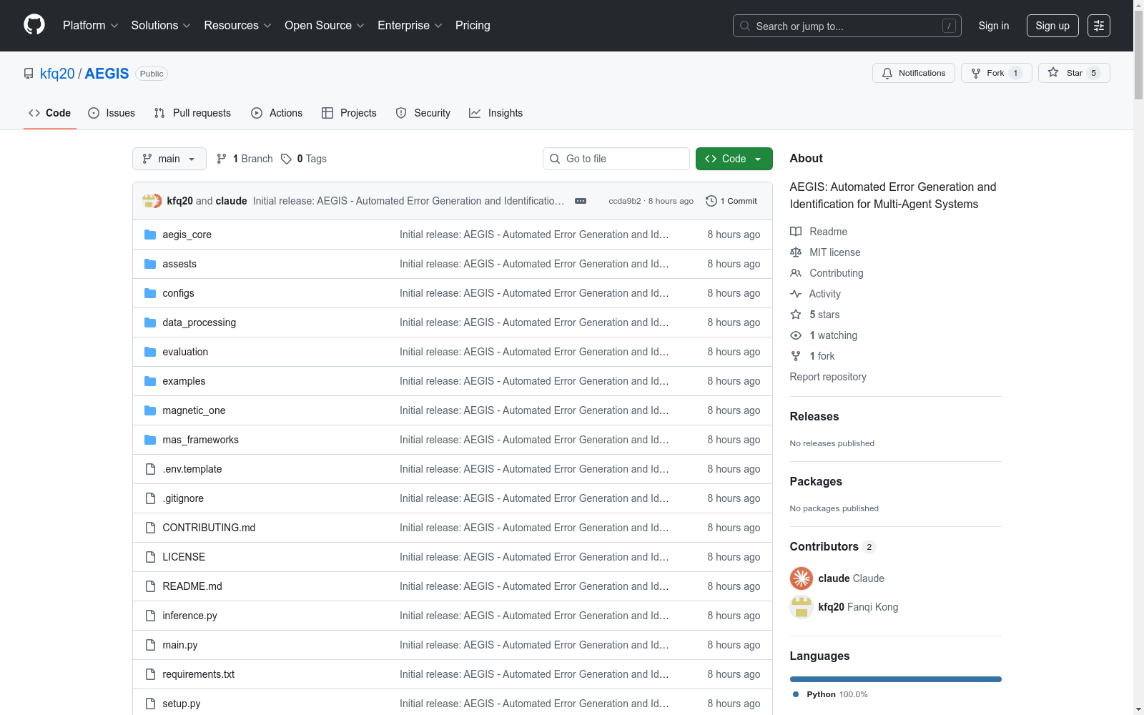Open the magnetic_one folder
The width and height of the screenshot is (1144, 715).
pyautogui.click(x=194, y=410)
